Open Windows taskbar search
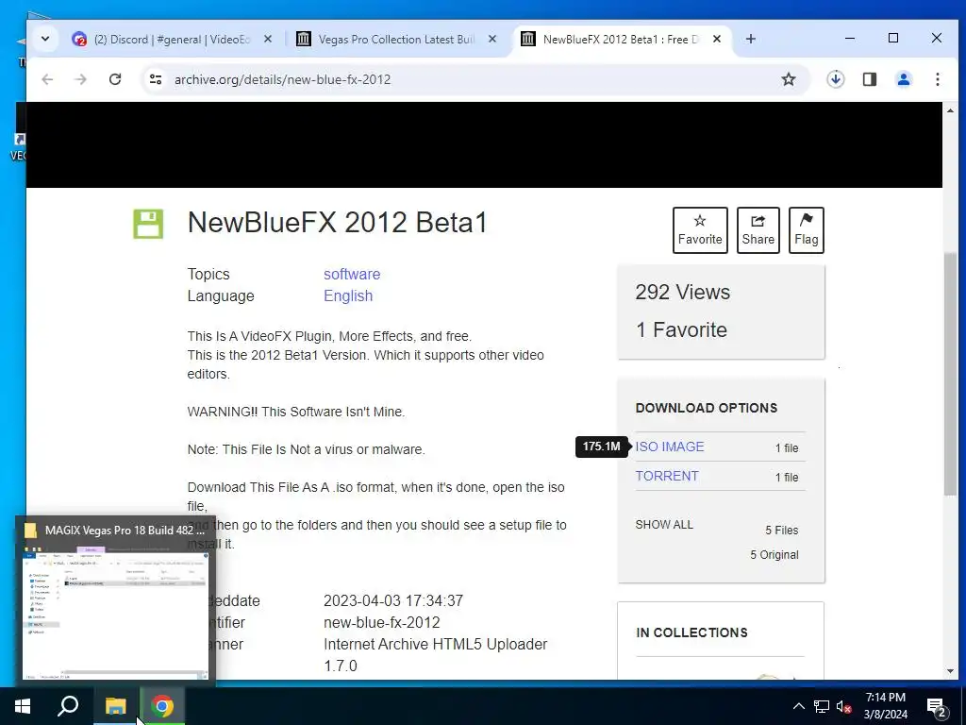Screen dimensions: 966x725 pyautogui.click(x=68, y=706)
